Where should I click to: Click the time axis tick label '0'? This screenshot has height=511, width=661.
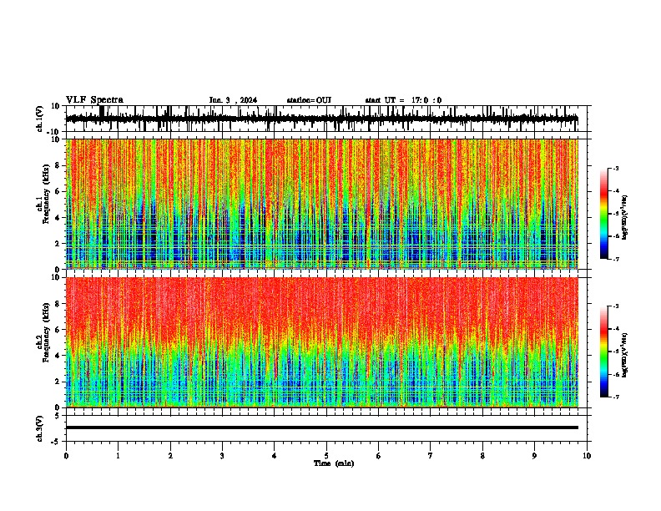coord(66,456)
